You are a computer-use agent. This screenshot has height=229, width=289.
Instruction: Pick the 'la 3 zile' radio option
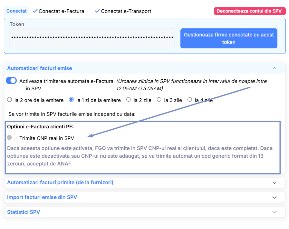click(x=159, y=100)
